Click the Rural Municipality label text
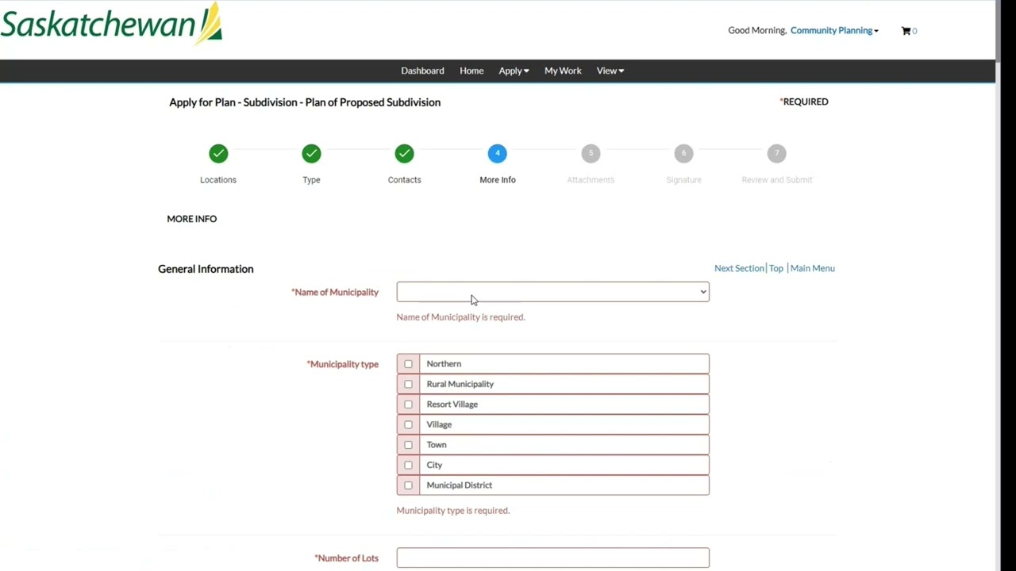Viewport: 1016px width, 571px height. point(460,384)
